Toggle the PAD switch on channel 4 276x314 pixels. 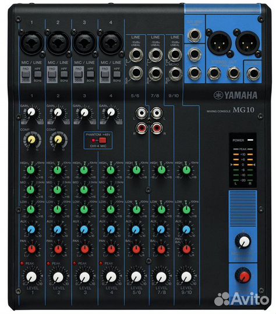coord(105,74)
